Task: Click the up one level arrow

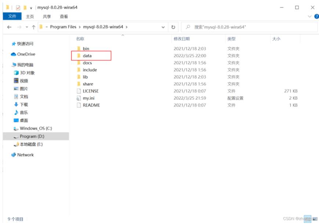Action: pyautogui.click(x=33, y=27)
